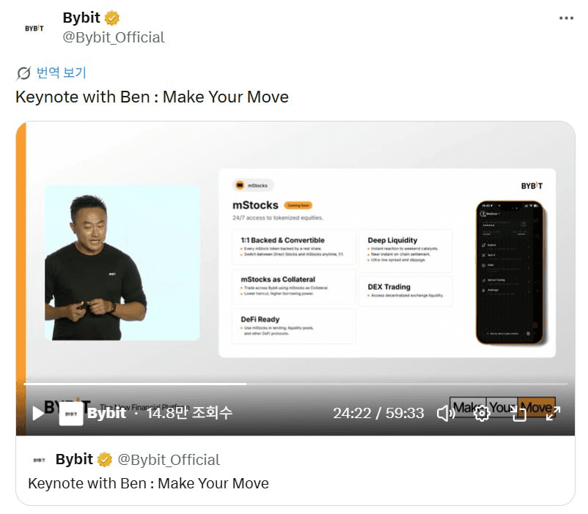
Task: Click the 24:22 / 59:33 video timestamp
Action: click(x=378, y=413)
